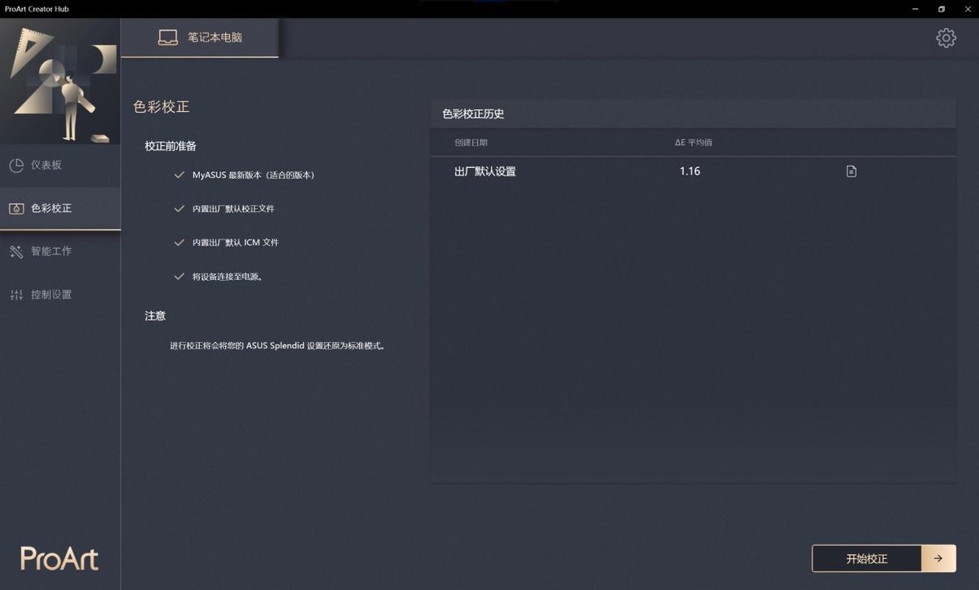Switch to the 笔记本电脑 tab
Image resolution: width=979 pixels, height=590 pixels.
coord(200,38)
